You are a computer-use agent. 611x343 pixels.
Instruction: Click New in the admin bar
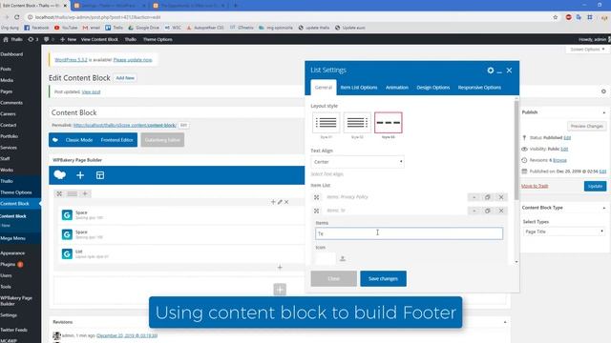point(68,40)
